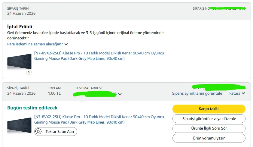The width and height of the screenshot is (253, 147).
Task: Click Ürünle İlgili Soru Sor button
Action: (x=209, y=128)
